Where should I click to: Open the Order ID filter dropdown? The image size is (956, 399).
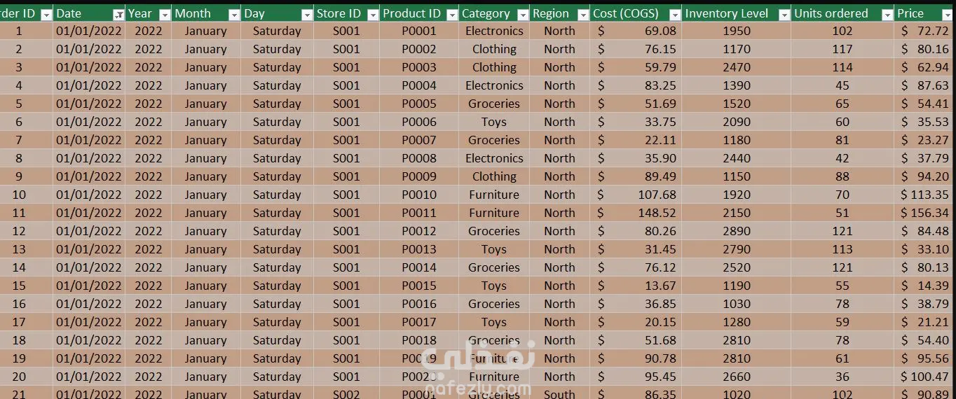click(x=46, y=14)
